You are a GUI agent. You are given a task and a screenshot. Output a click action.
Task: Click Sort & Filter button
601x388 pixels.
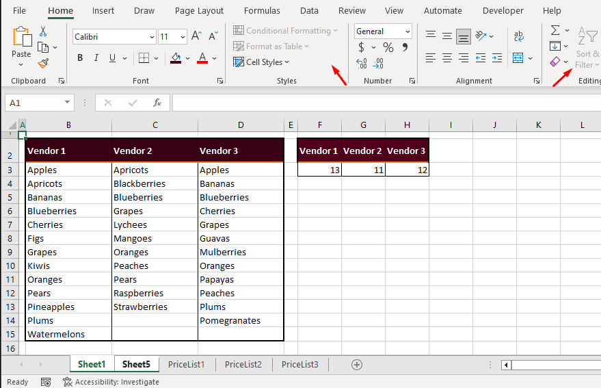pyautogui.click(x=587, y=48)
